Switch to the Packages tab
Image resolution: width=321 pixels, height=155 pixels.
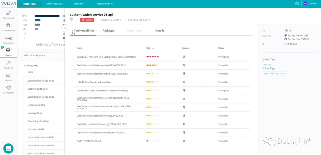108,31
